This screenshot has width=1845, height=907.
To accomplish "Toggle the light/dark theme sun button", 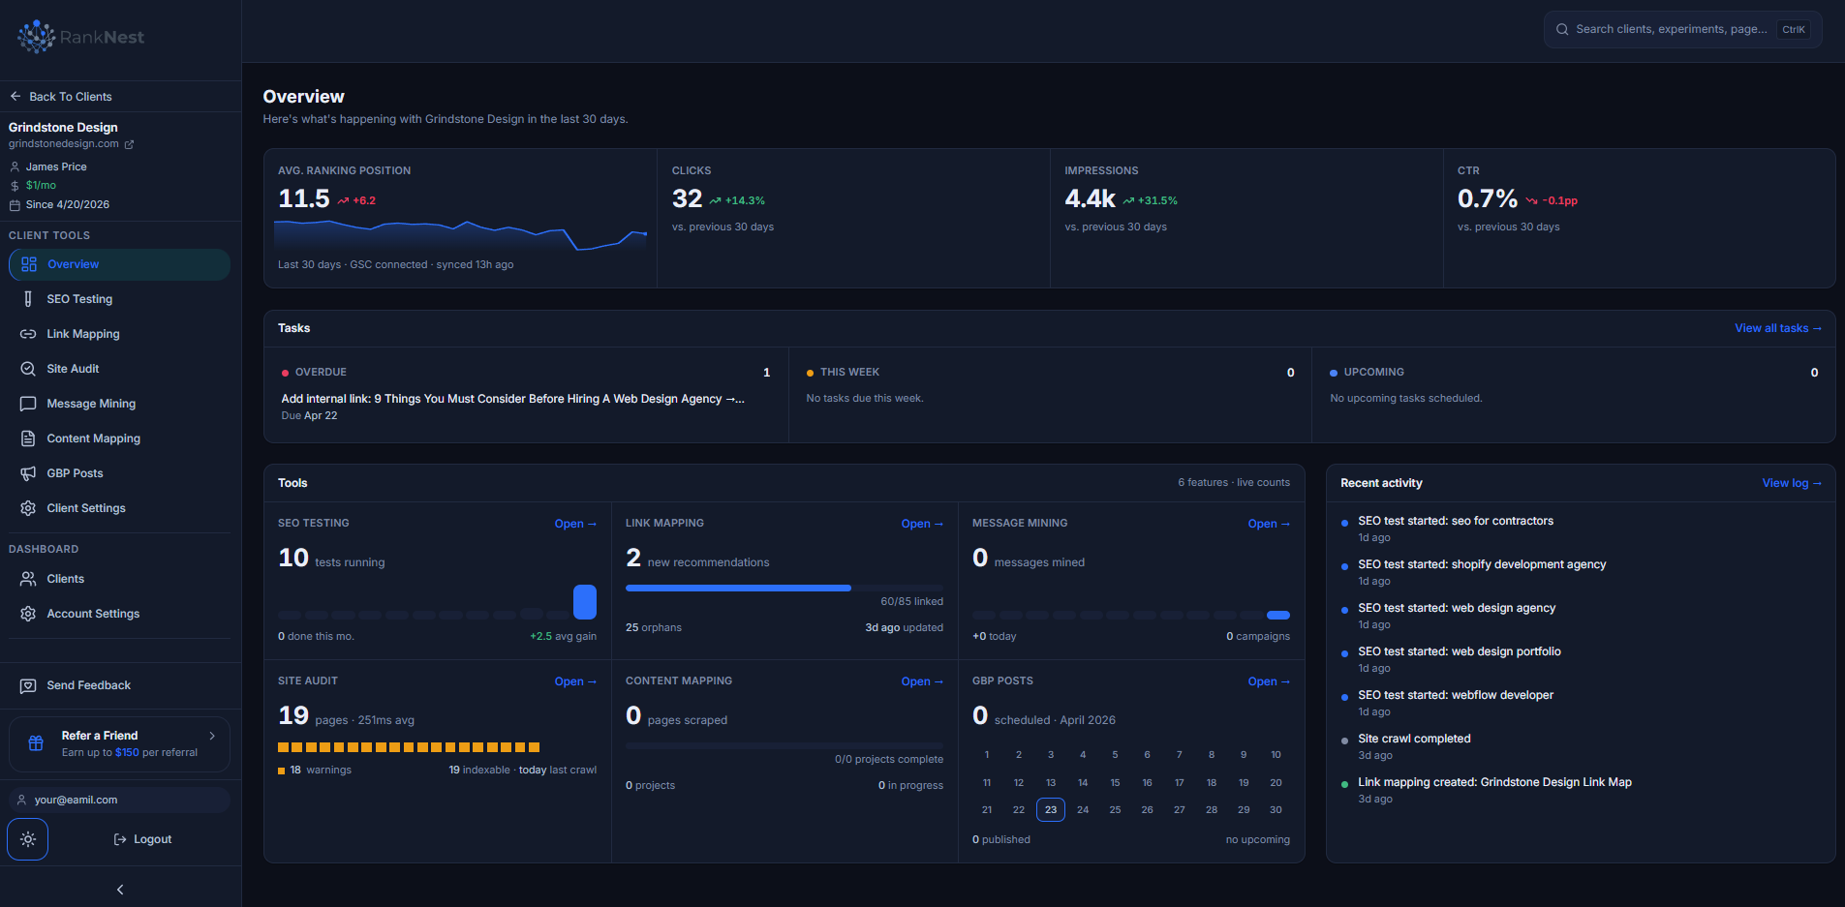I will [28, 839].
